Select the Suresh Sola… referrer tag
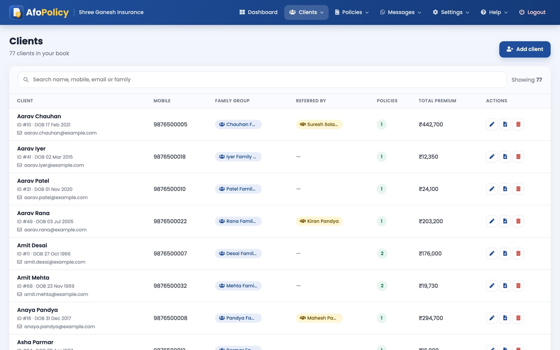The height and width of the screenshot is (350, 560). coord(319,124)
